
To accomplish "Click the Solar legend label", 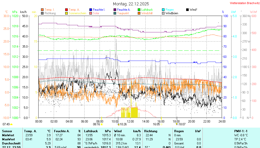I will pyautogui.click(x=96, y=13).
